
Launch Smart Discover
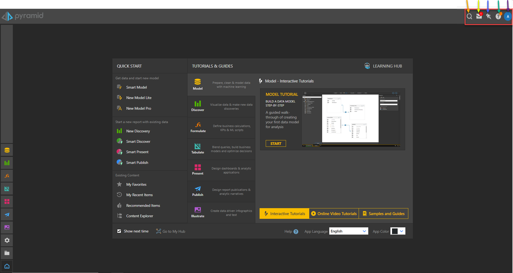point(138,141)
